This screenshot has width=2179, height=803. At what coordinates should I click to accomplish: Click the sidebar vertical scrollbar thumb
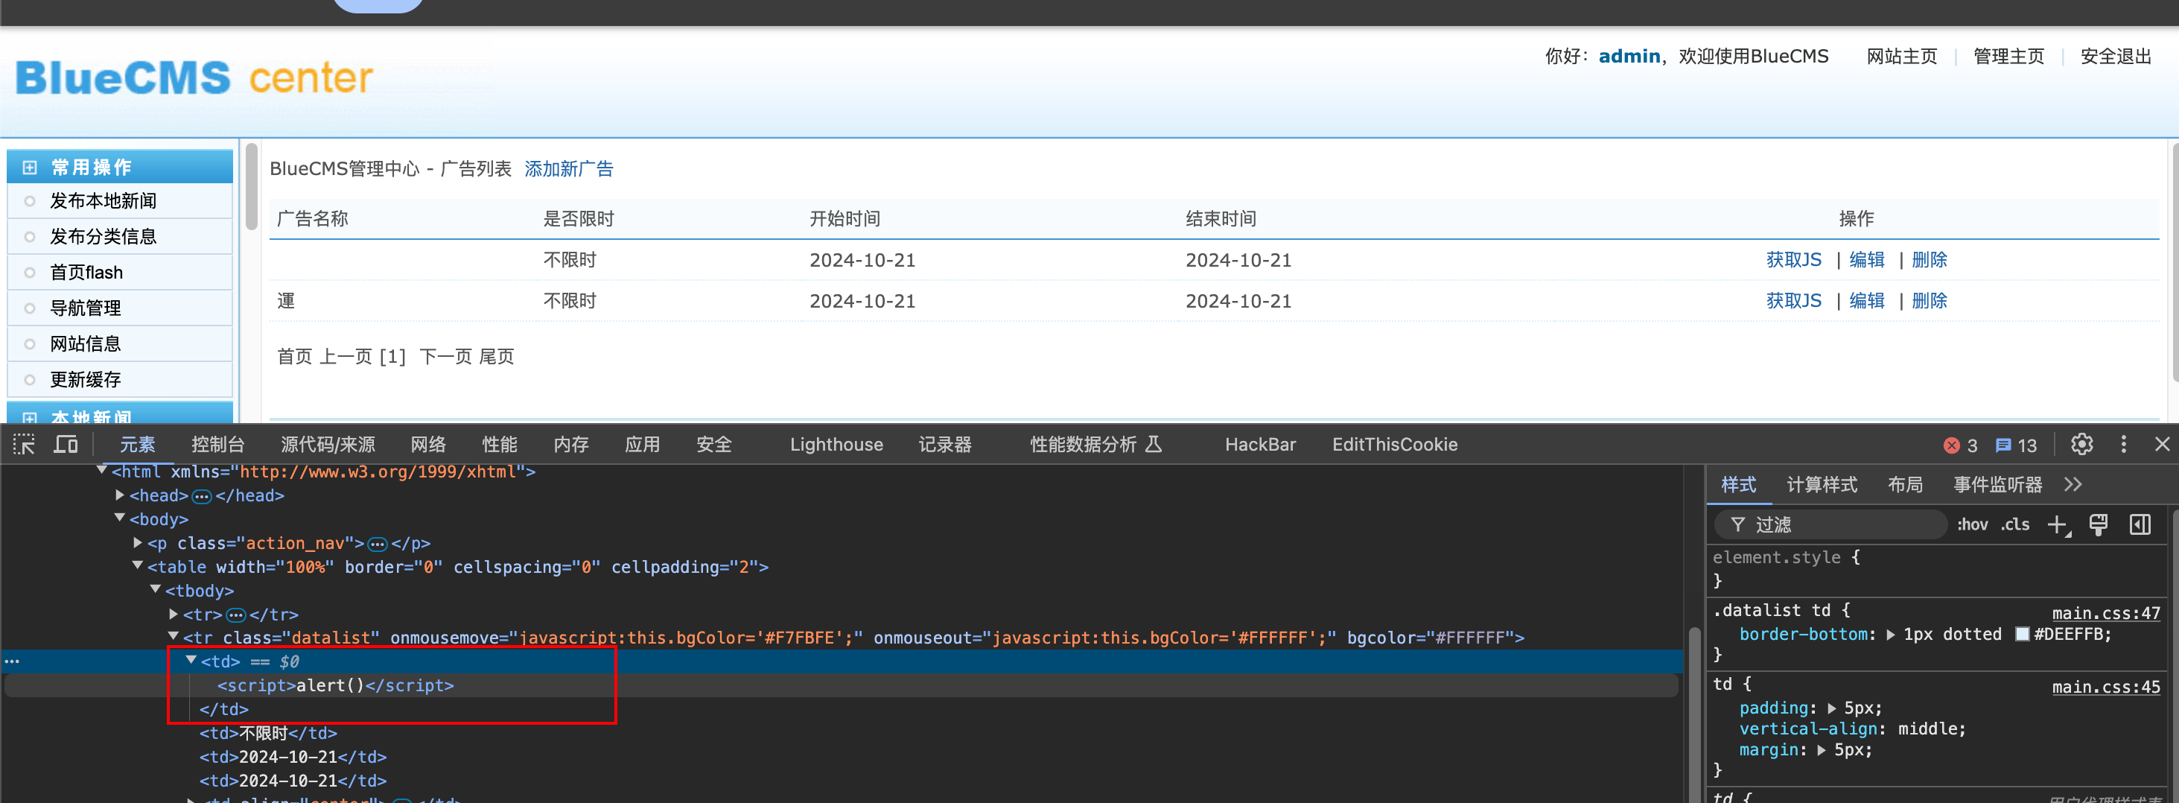251,187
